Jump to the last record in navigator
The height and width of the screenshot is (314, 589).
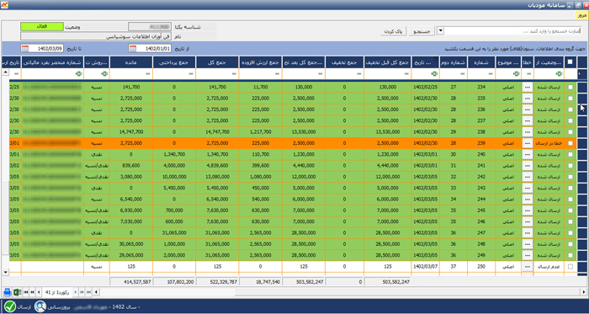coord(88,292)
